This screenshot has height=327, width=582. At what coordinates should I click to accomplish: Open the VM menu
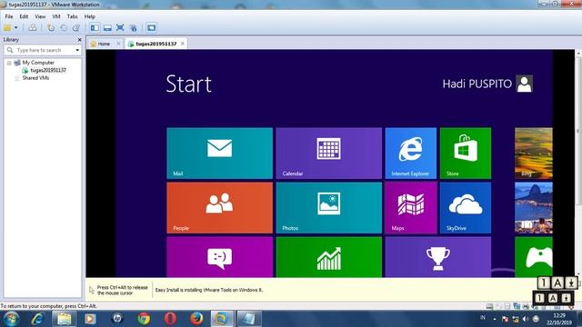56,16
